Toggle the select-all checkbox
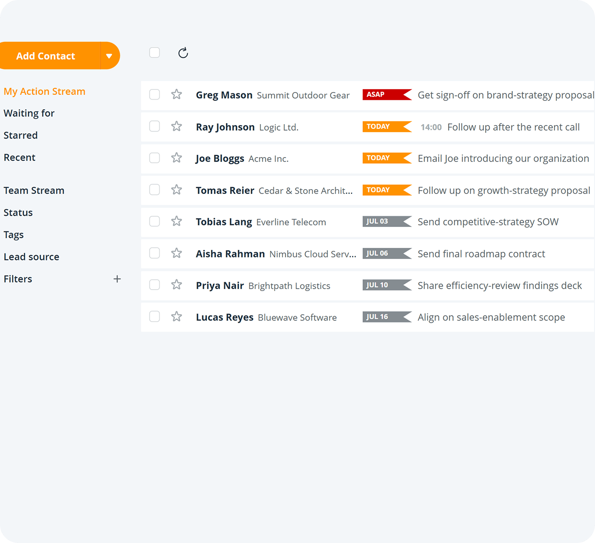The width and height of the screenshot is (595, 543). pos(155,53)
